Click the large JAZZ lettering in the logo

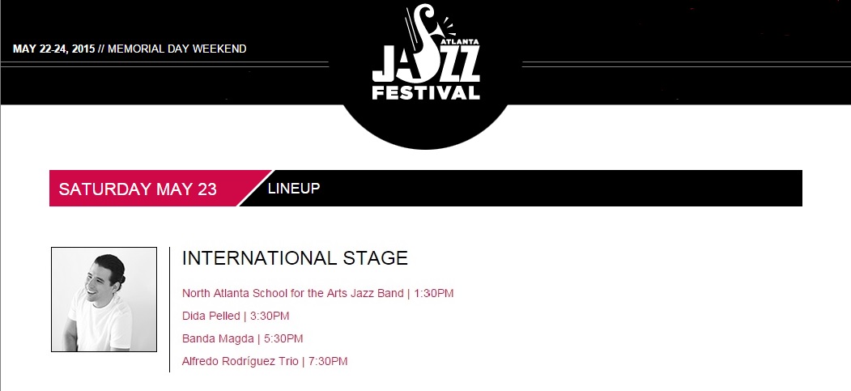click(426, 65)
